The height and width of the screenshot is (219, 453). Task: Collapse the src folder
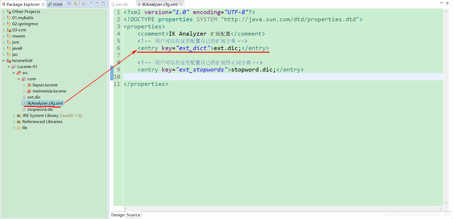14,73
